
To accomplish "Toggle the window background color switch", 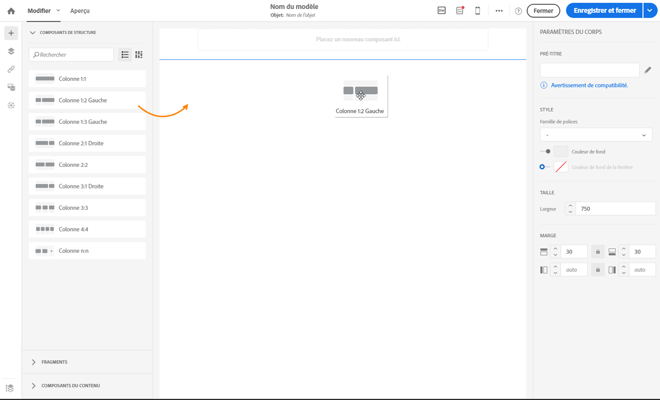I will pos(545,167).
